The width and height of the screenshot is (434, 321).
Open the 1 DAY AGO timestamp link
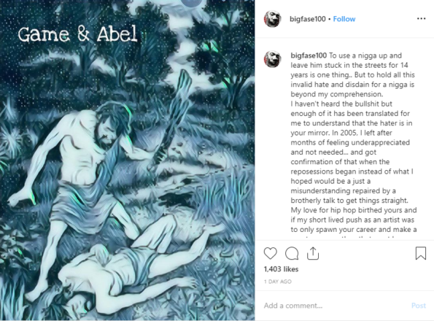[x=278, y=282]
